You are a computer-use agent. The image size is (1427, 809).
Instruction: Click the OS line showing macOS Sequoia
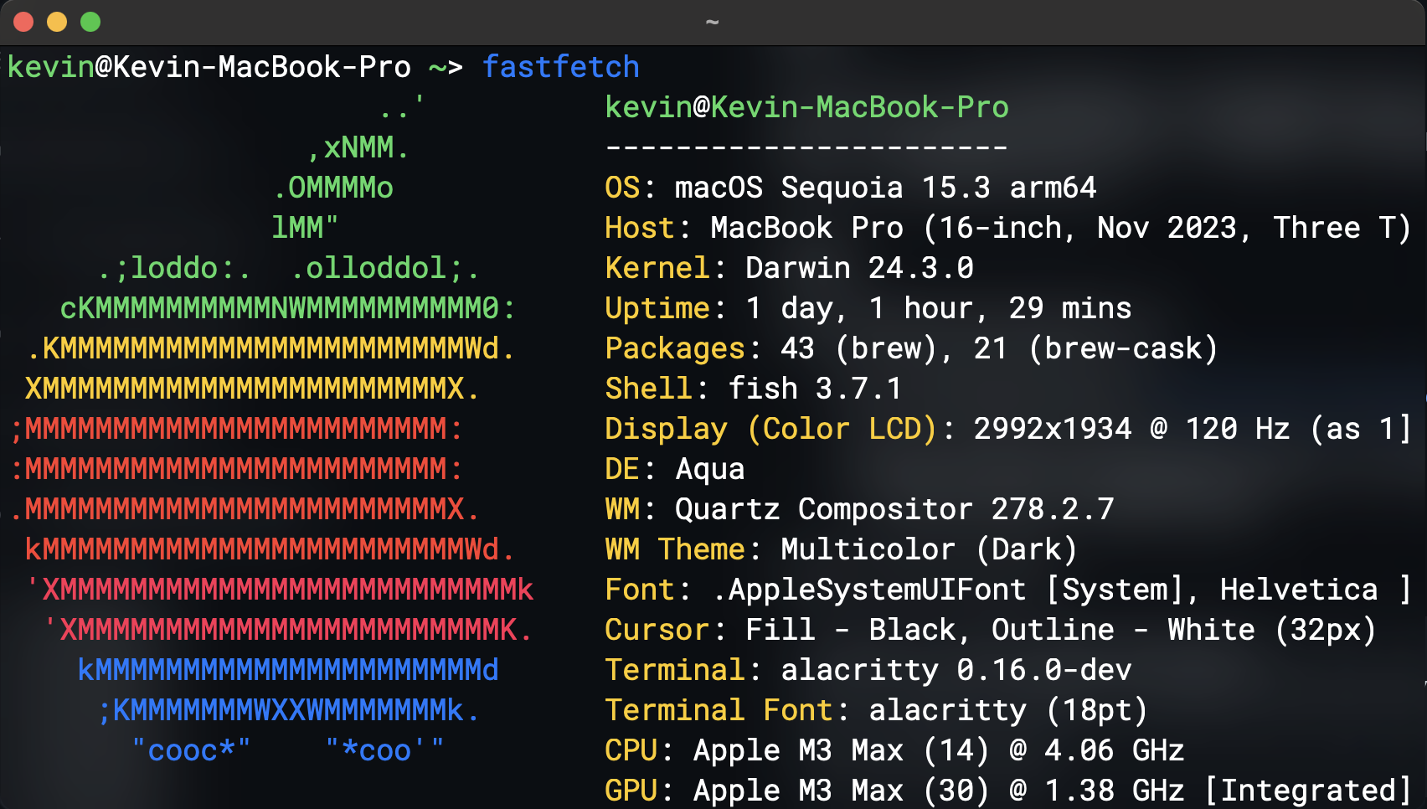tap(850, 188)
